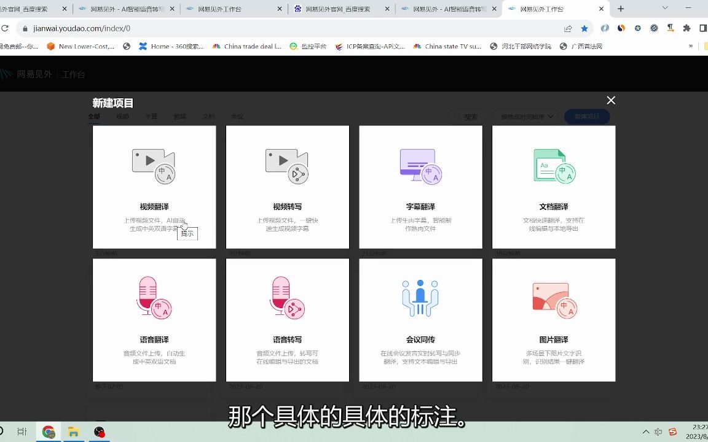The height and width of the screenshot is (442, 708).
Task: Expand the bookmarks bar overflow chevron
Action: pyautogui.click(x=690, y=46)
